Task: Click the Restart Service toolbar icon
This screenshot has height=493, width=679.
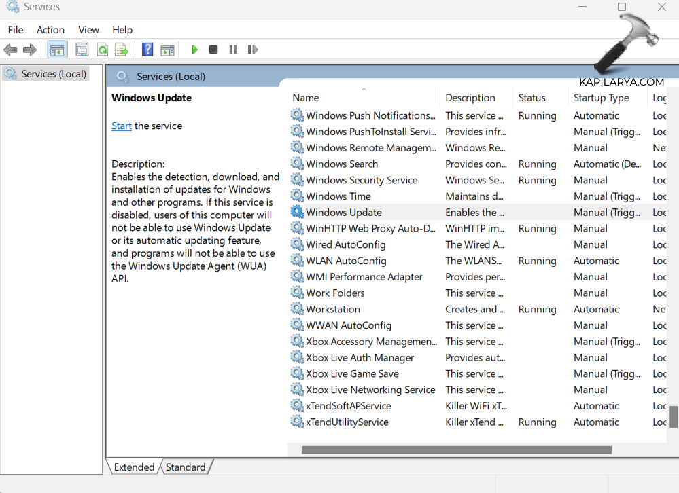Action: pyautogui.click(x=253, y=50)
